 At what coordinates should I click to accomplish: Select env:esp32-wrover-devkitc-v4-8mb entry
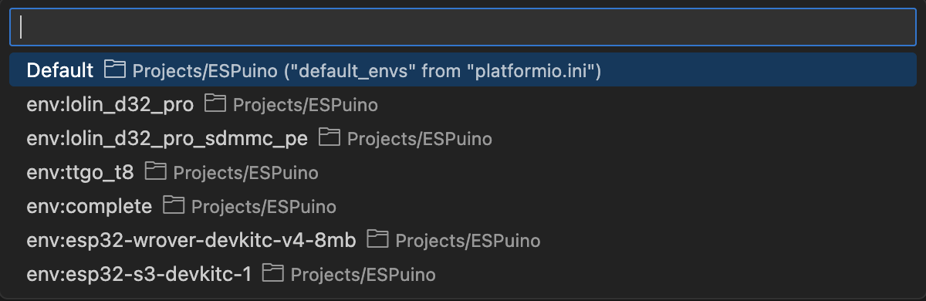click(463, 240)
